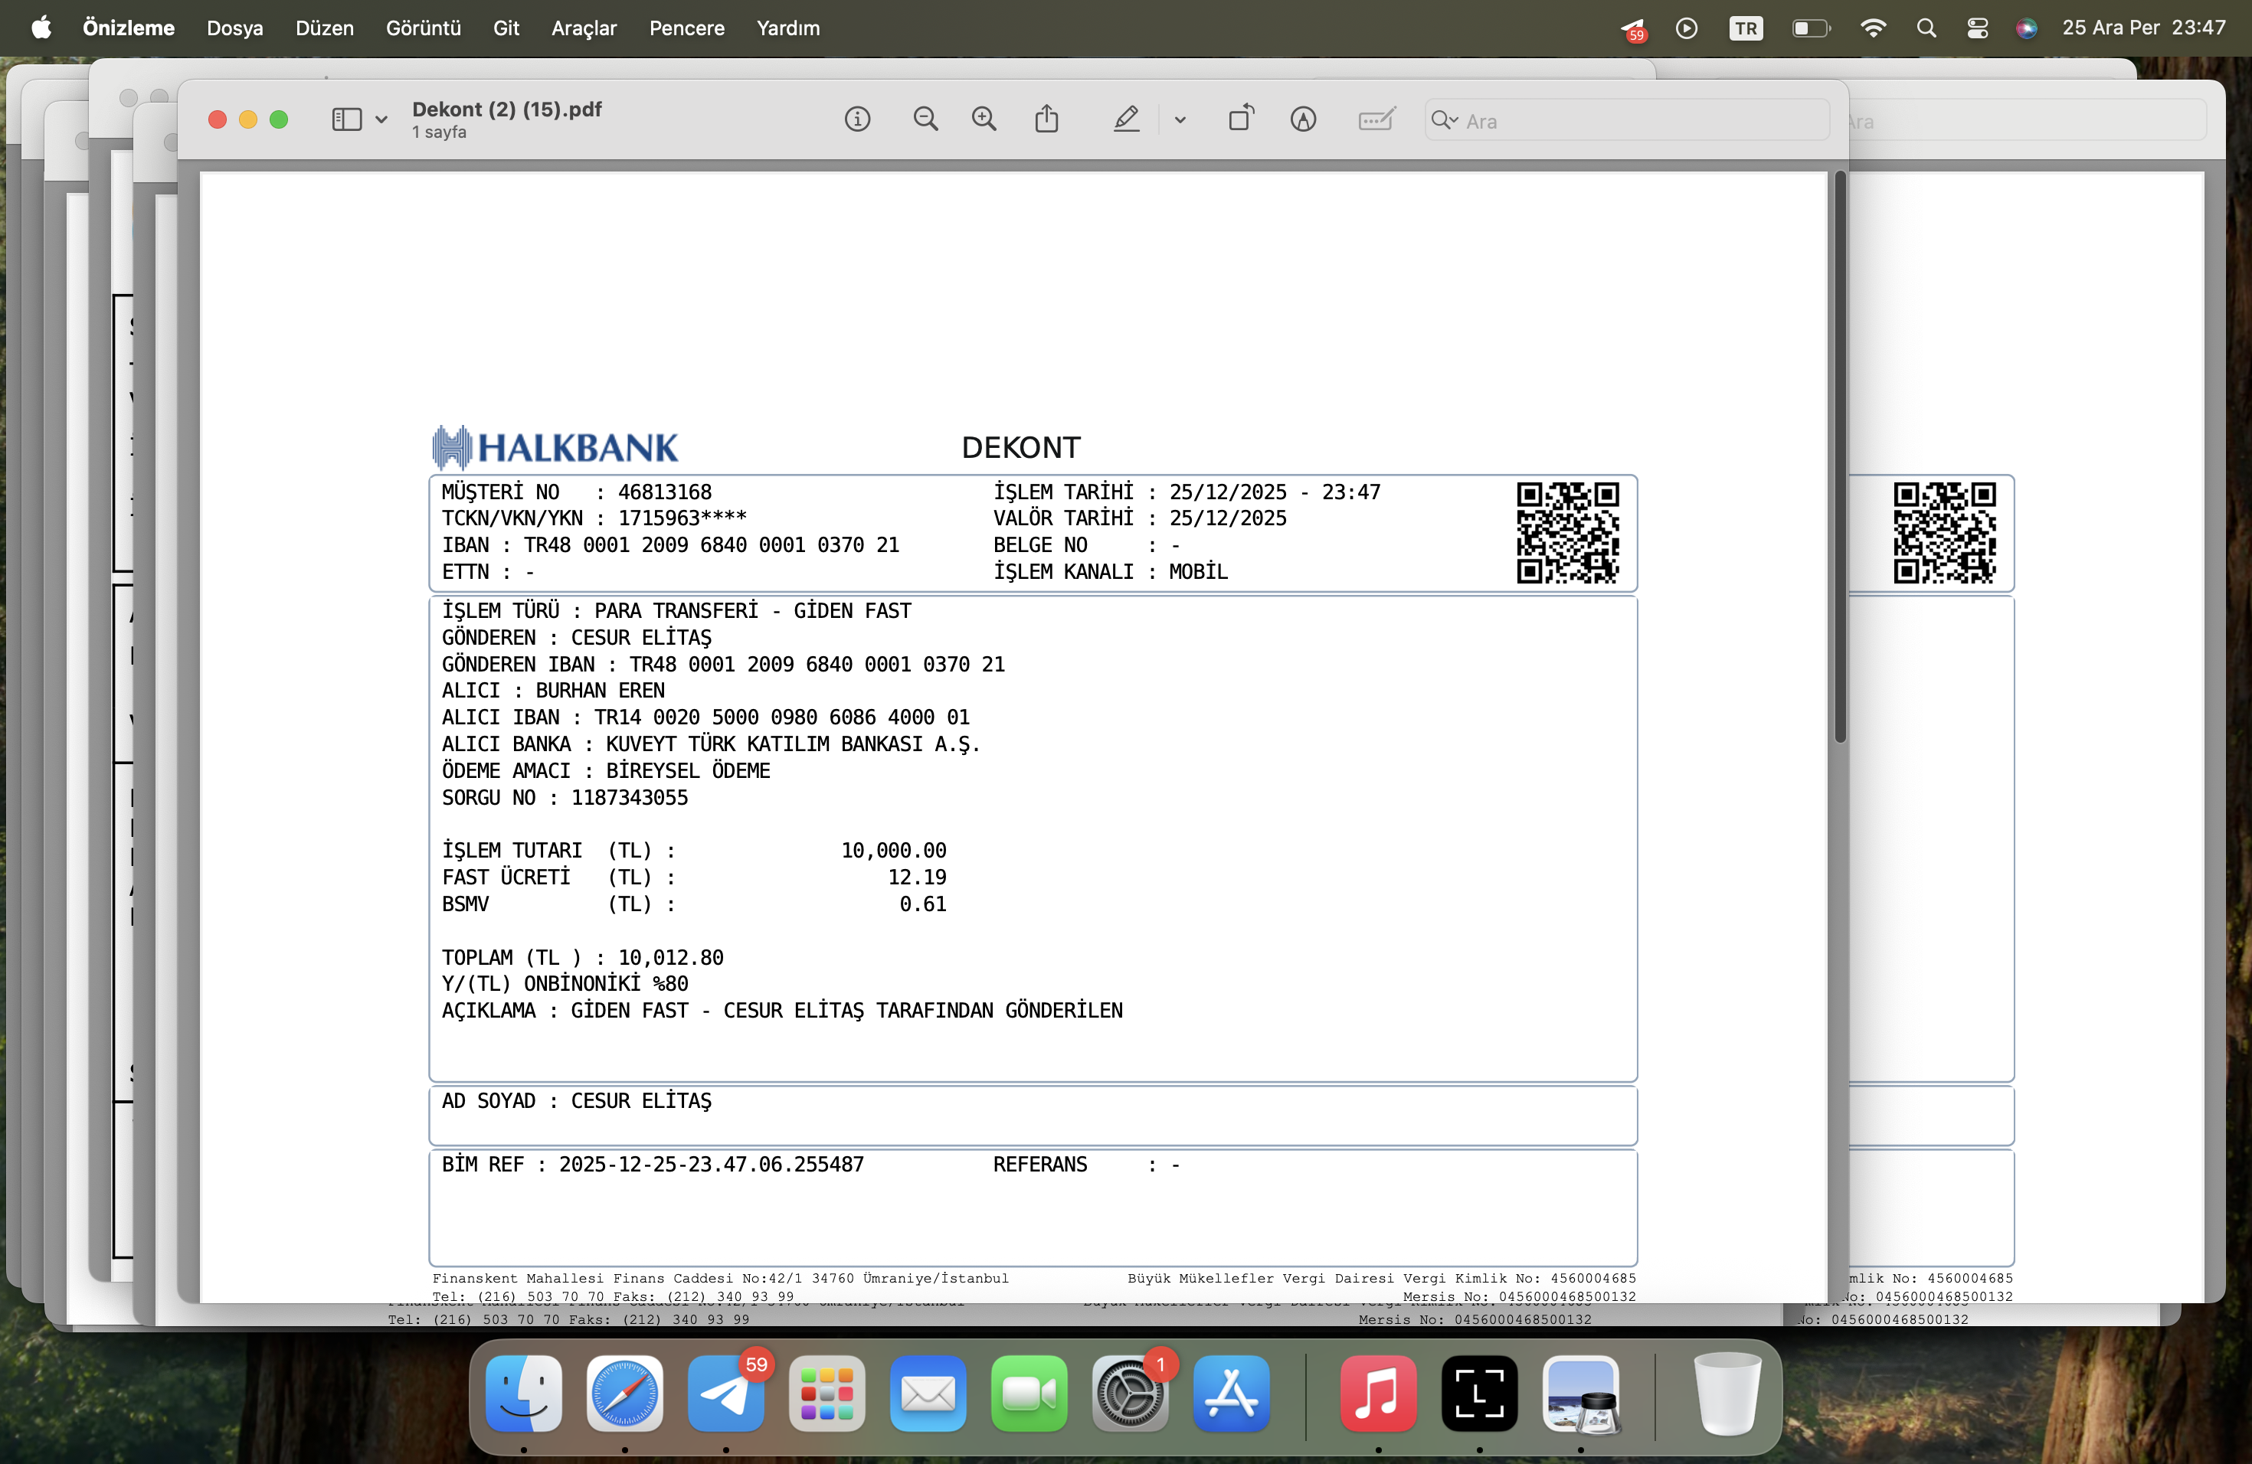Launch Music from the Dock

1379,1394
